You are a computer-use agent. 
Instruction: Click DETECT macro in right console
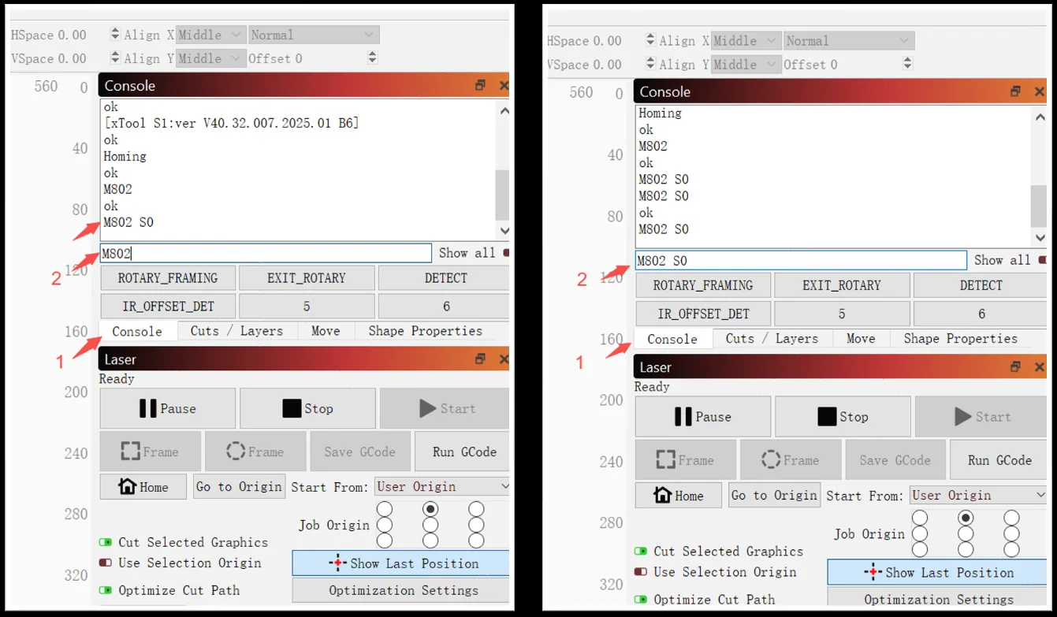click(981, 285)
